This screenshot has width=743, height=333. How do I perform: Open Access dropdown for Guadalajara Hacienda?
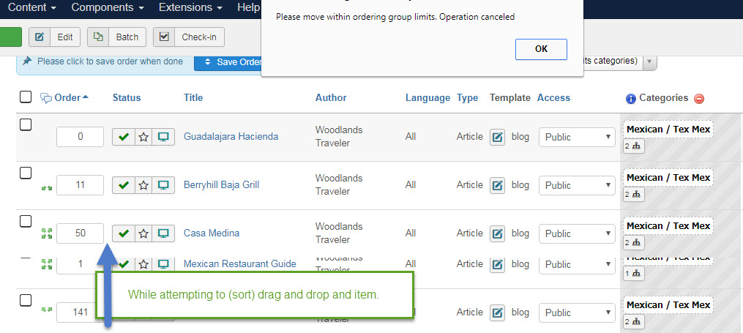[x=577, y=137]
